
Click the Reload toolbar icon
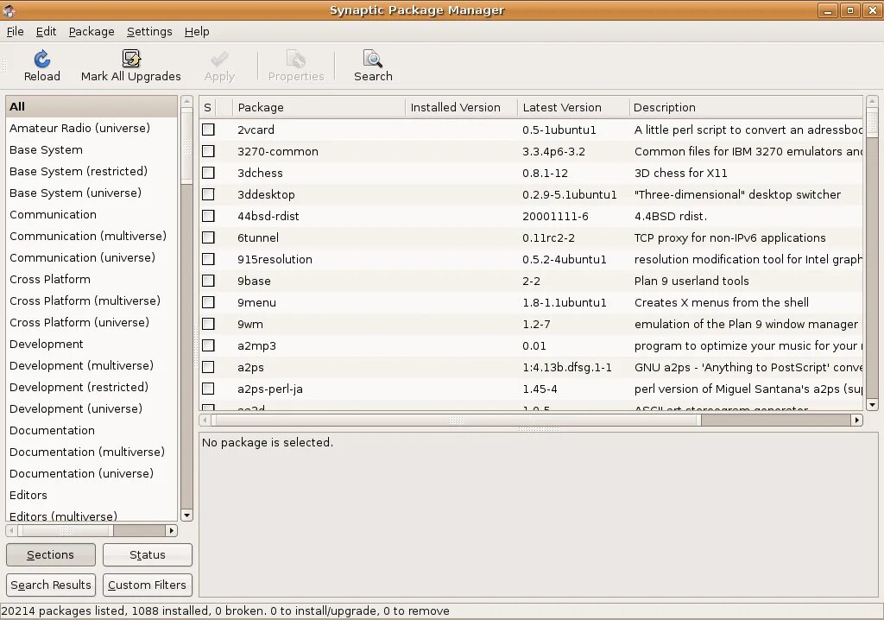pyautogui.click(x=41, y=60)
